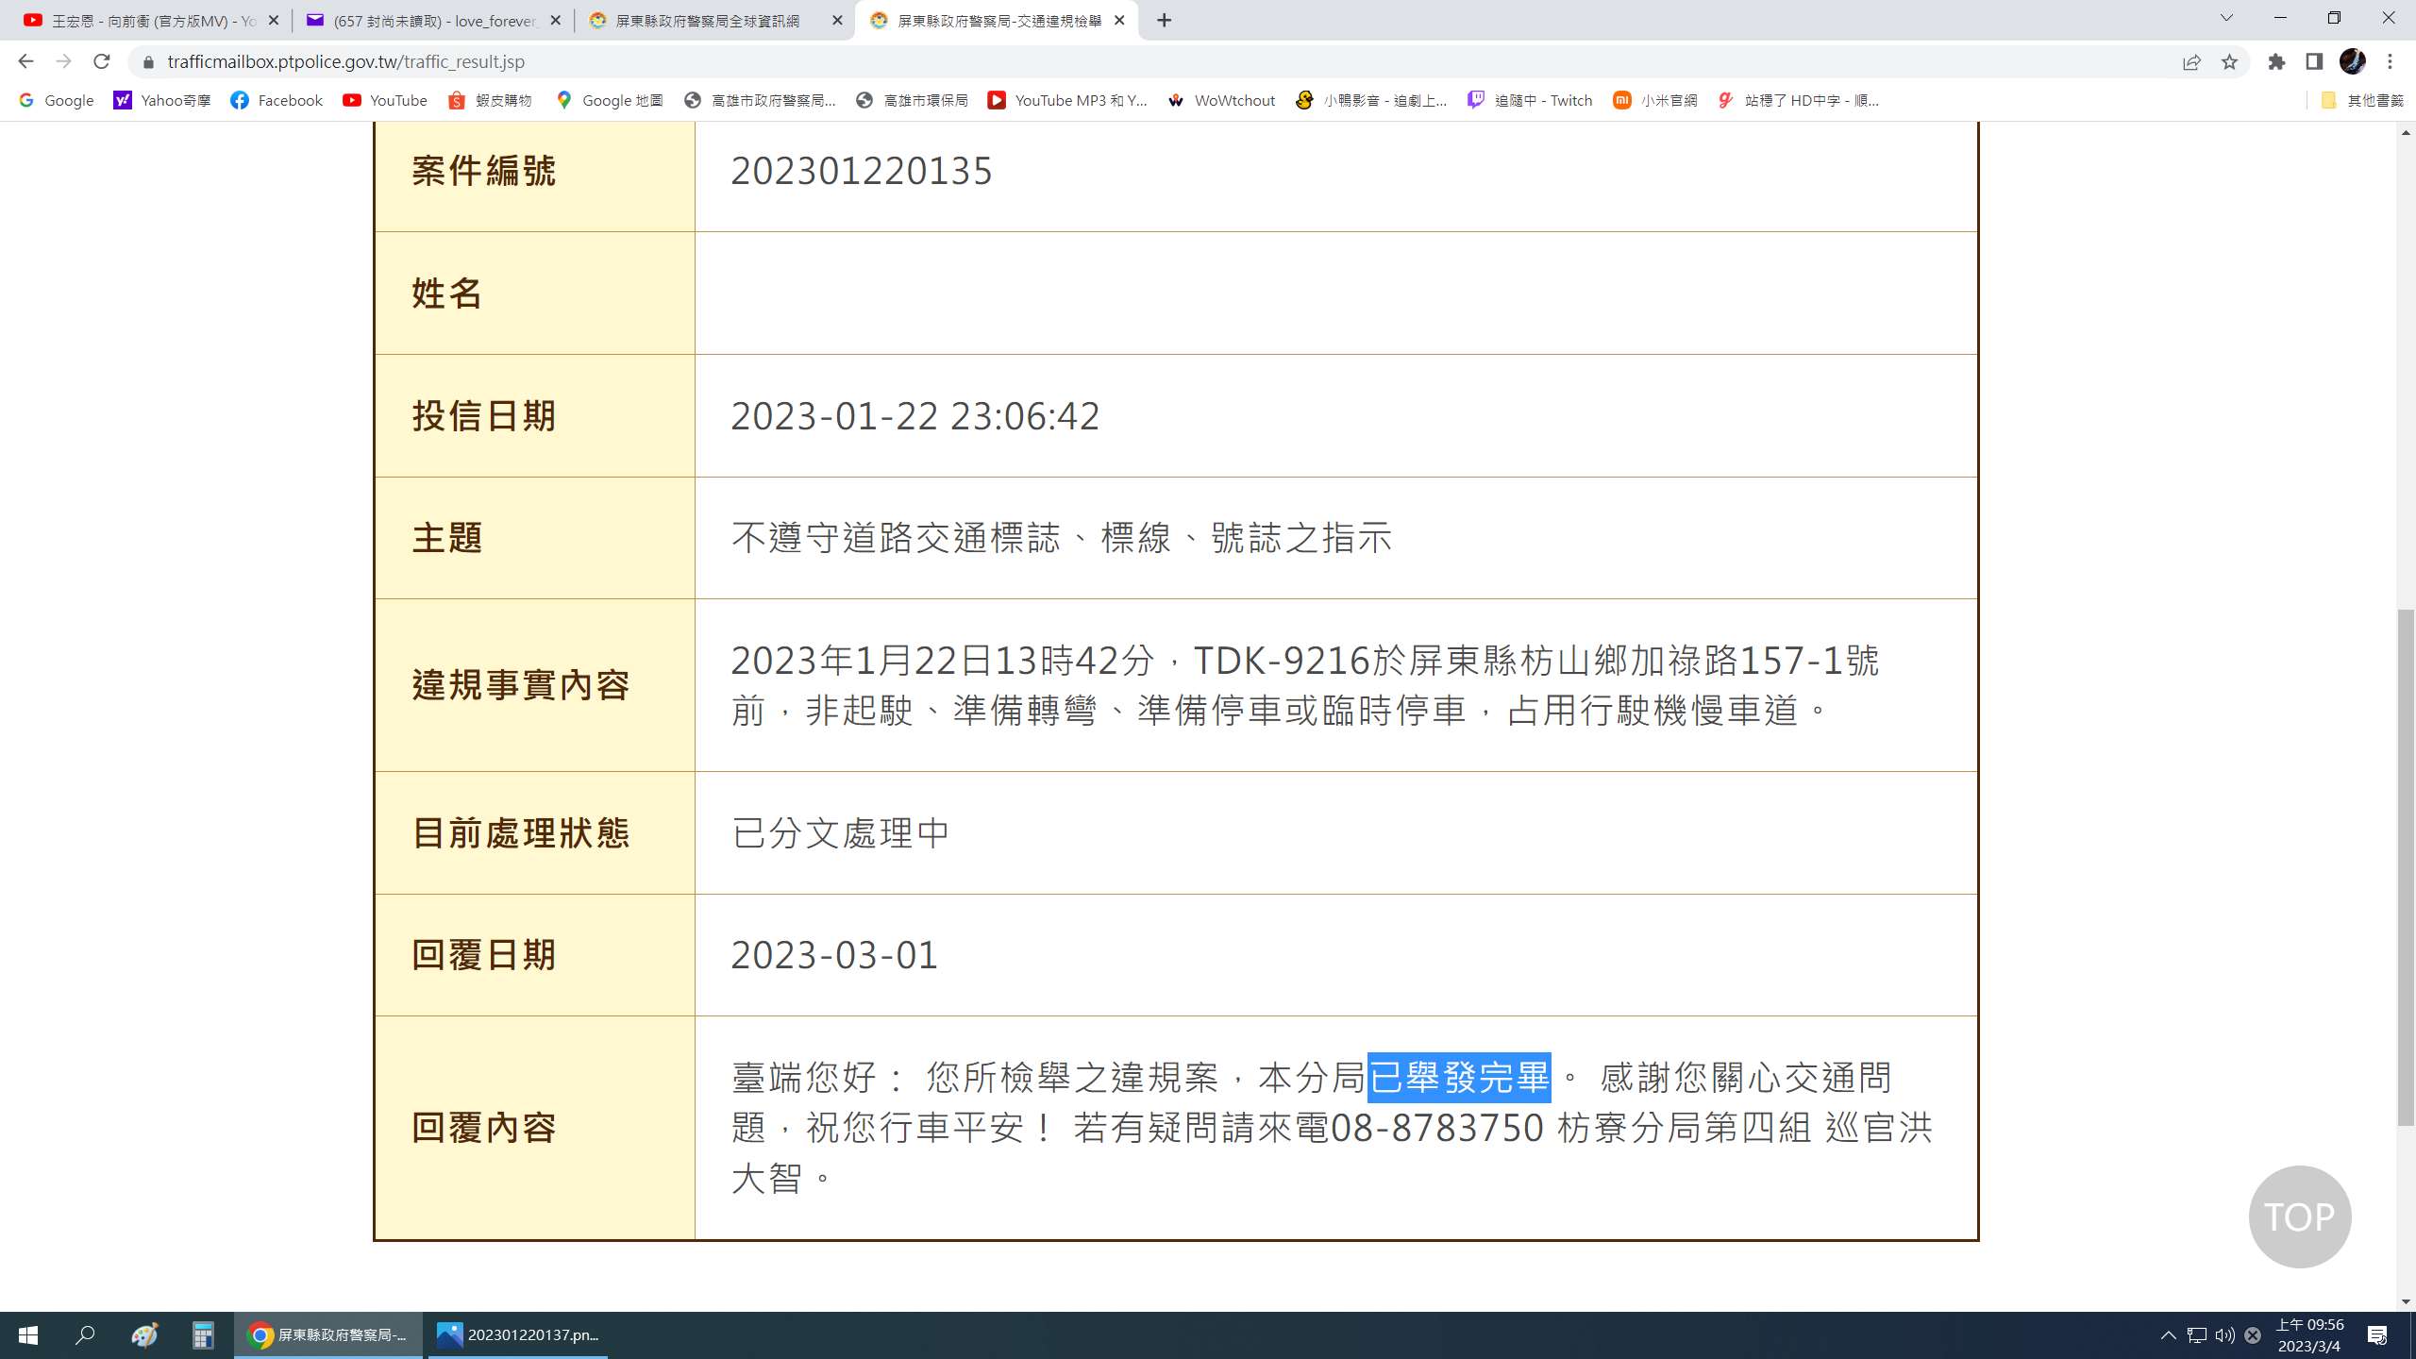Click the case number 202301220135
This screenshot has width=2416, height=1359.
click(862, 171)
